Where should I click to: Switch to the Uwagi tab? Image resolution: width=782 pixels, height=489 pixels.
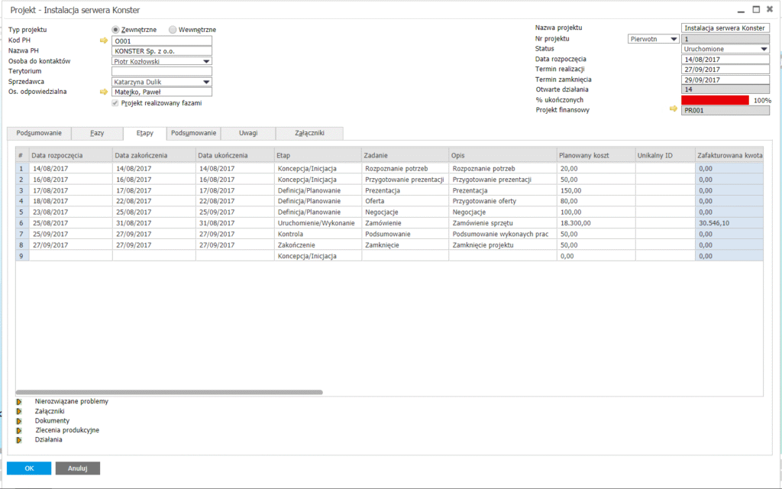pos(248,133)
